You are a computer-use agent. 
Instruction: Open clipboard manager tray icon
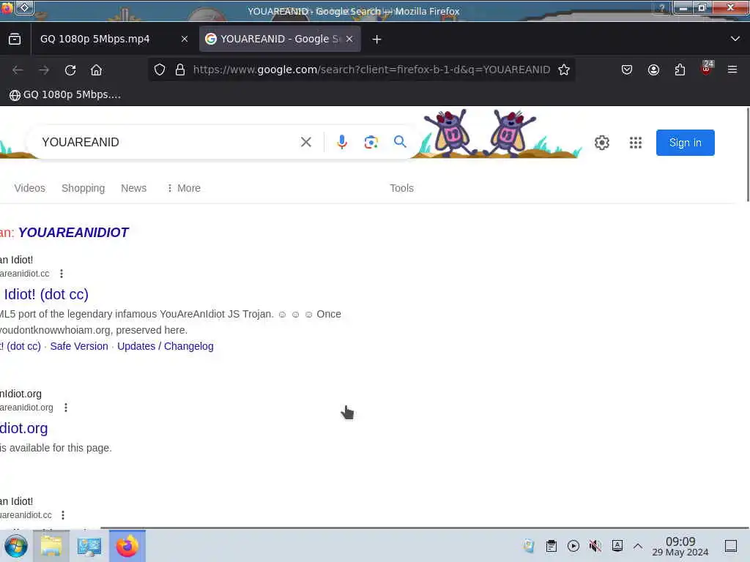[x=551, y=546]
